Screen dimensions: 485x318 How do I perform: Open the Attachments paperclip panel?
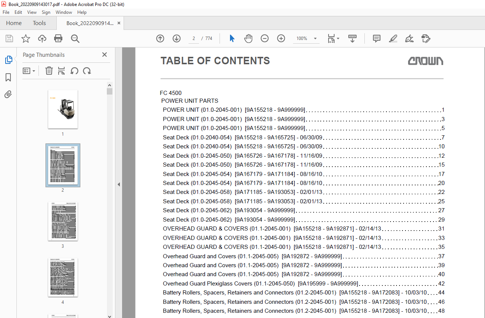(x=8, y=95)
